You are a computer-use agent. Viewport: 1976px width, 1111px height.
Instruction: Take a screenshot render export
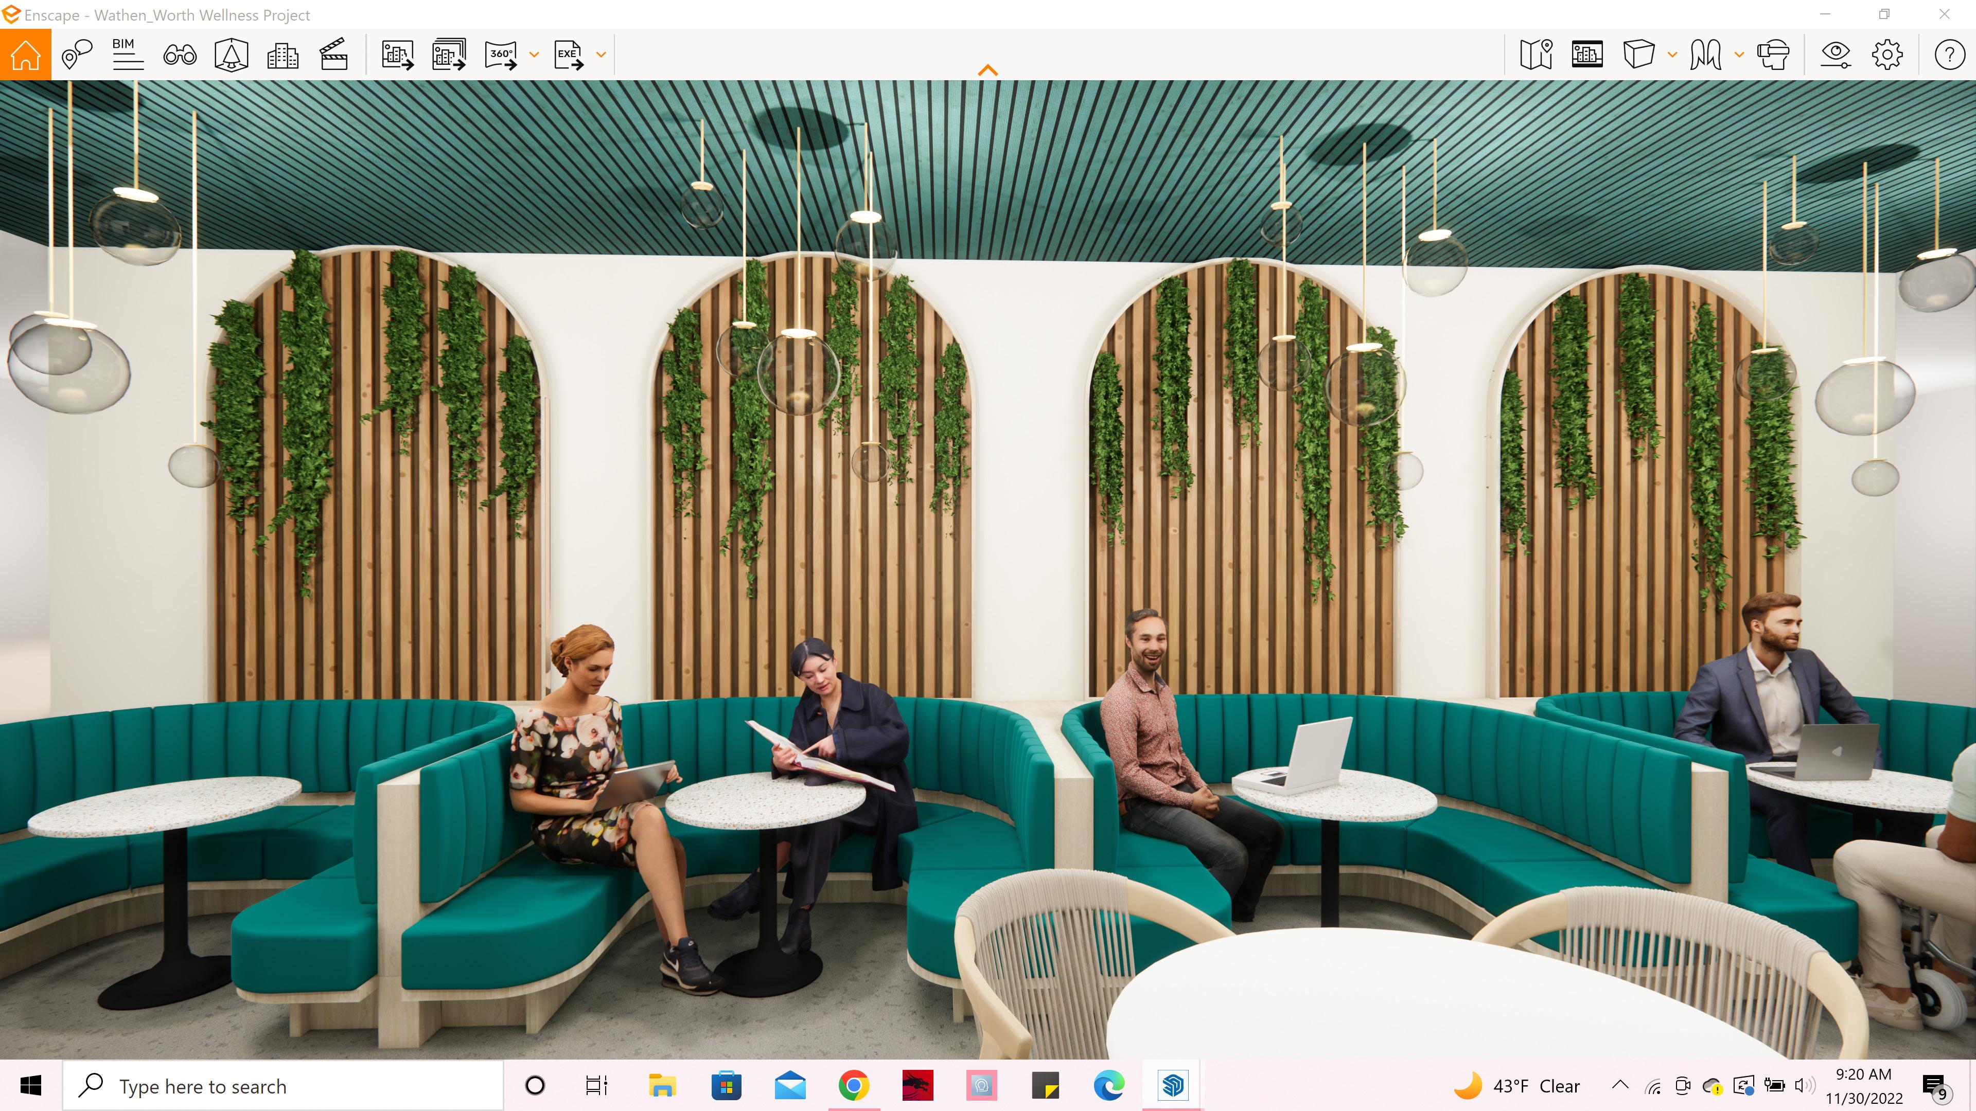point(398,55)
